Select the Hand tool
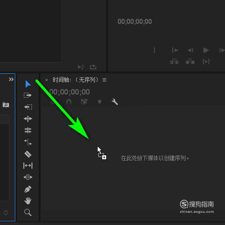The height and width of the screenshot is (225, 225). [28, 201]
